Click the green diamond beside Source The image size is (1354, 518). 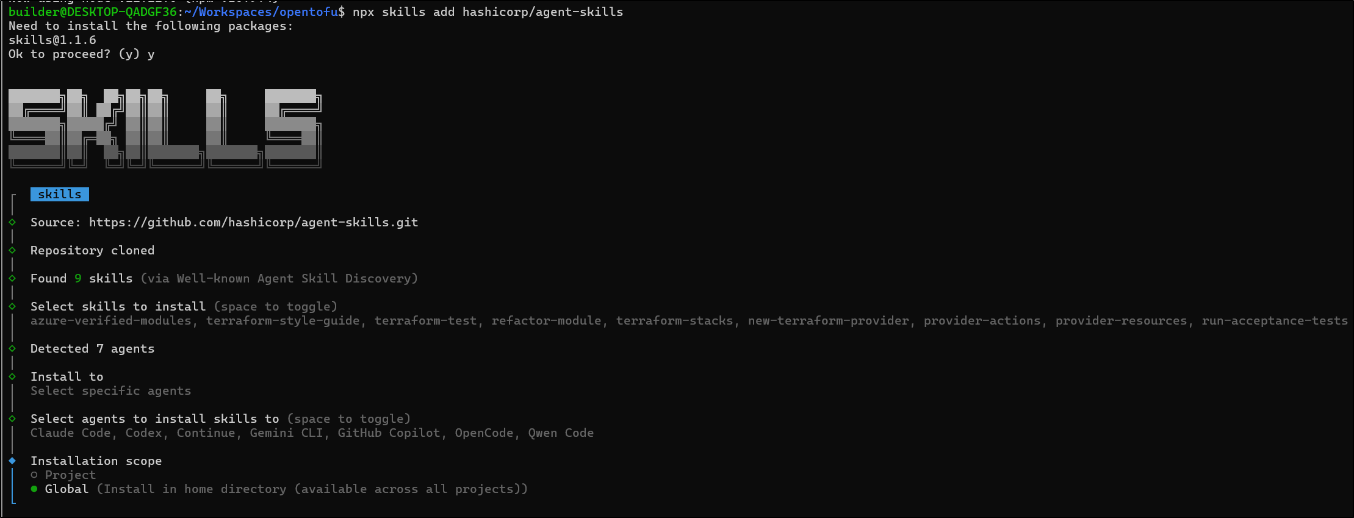pos(12,222)
